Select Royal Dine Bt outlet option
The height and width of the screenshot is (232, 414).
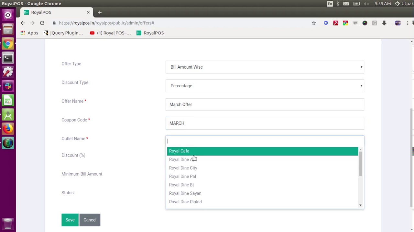pyautogui.click(x=263, y=185)
